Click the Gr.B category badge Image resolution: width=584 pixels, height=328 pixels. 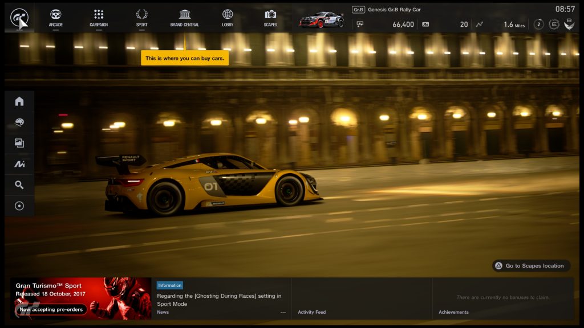358,10
